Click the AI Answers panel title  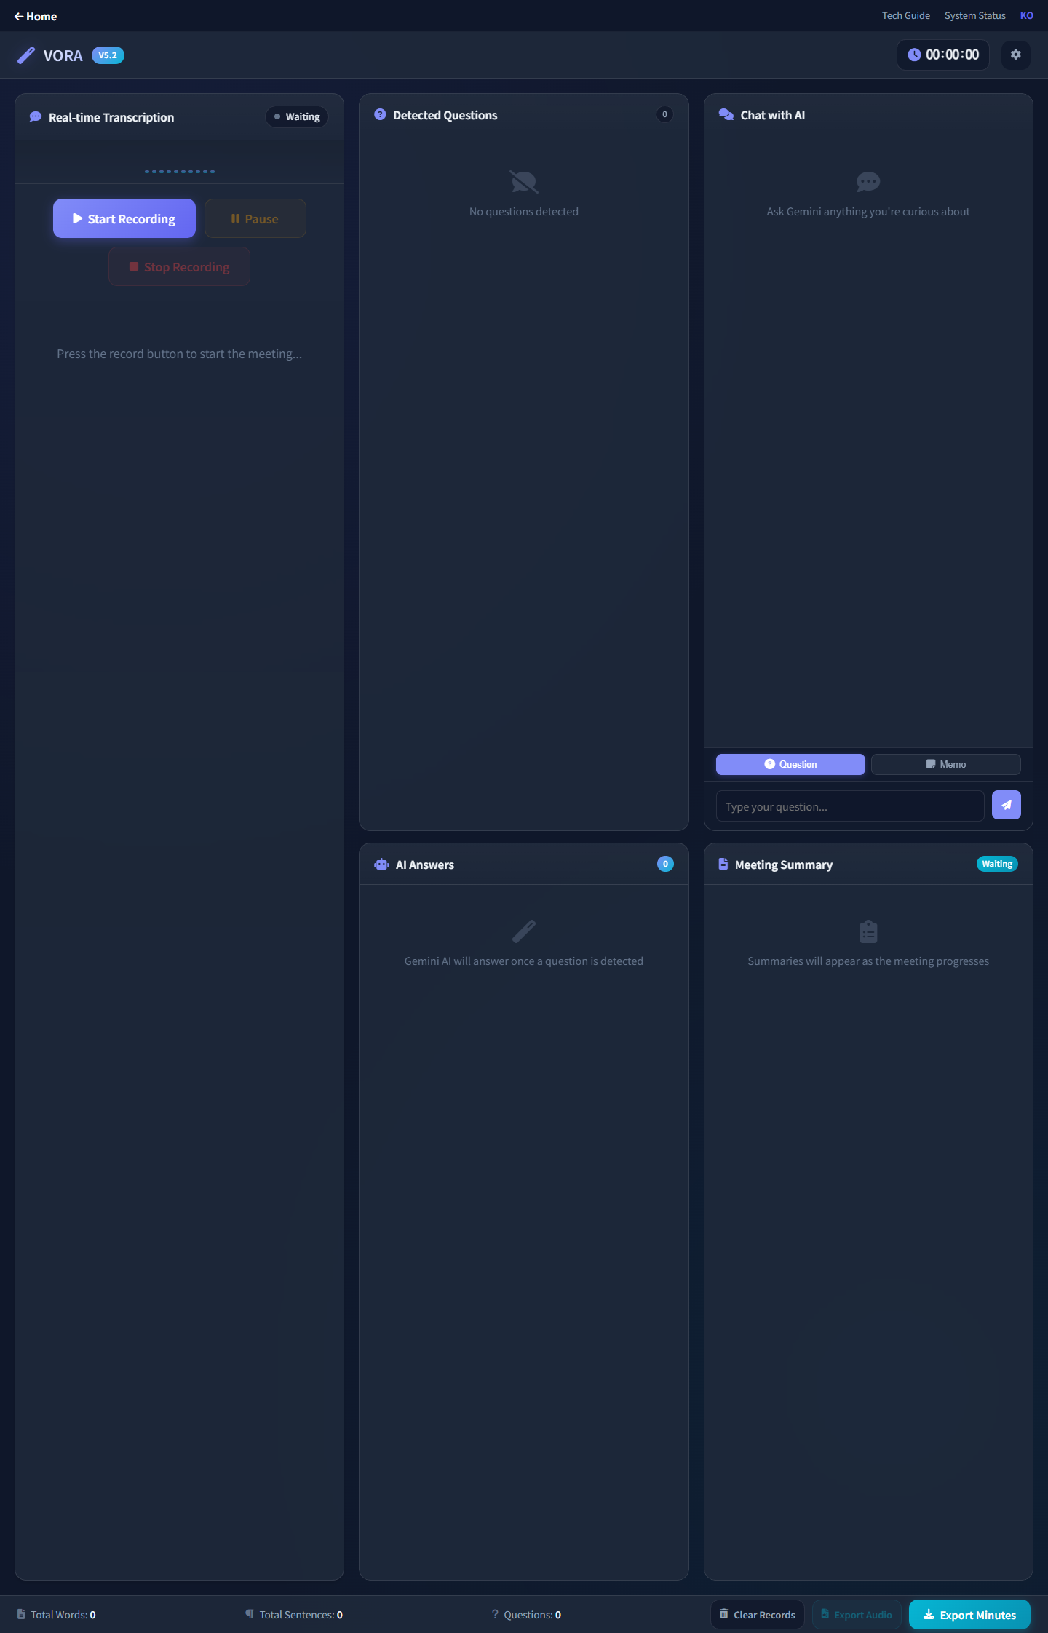coord(425,865)
